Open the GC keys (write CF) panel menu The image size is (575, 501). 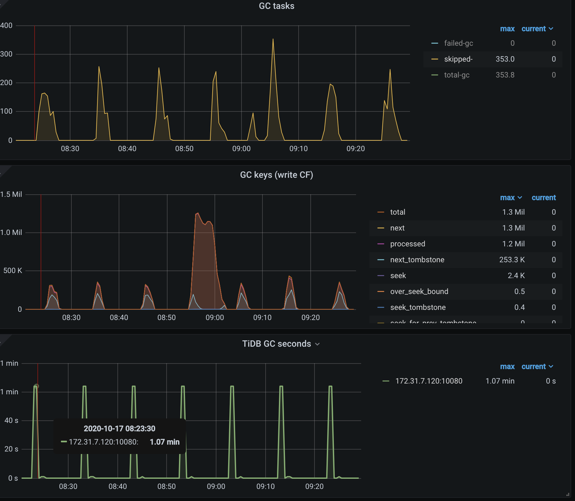point(277,175)
